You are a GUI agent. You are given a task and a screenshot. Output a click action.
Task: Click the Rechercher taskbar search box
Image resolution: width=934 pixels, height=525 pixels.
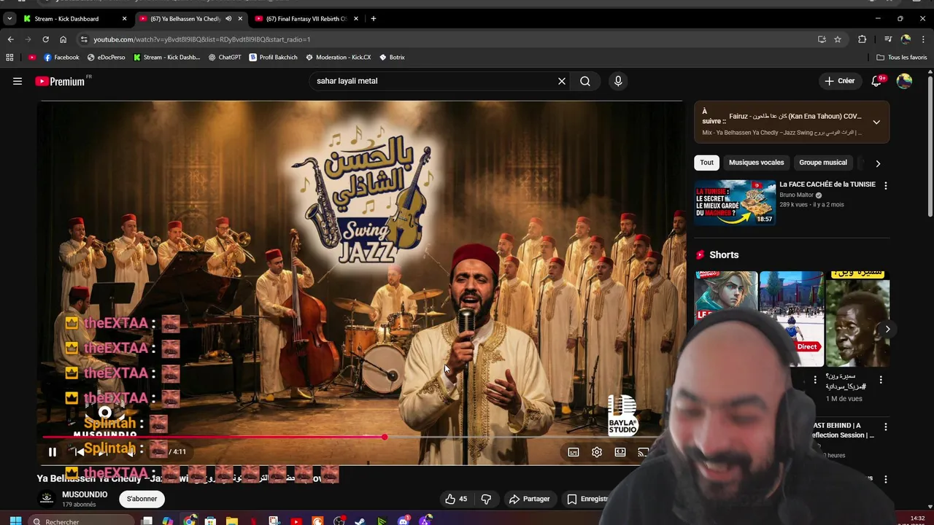pos(82,521)
